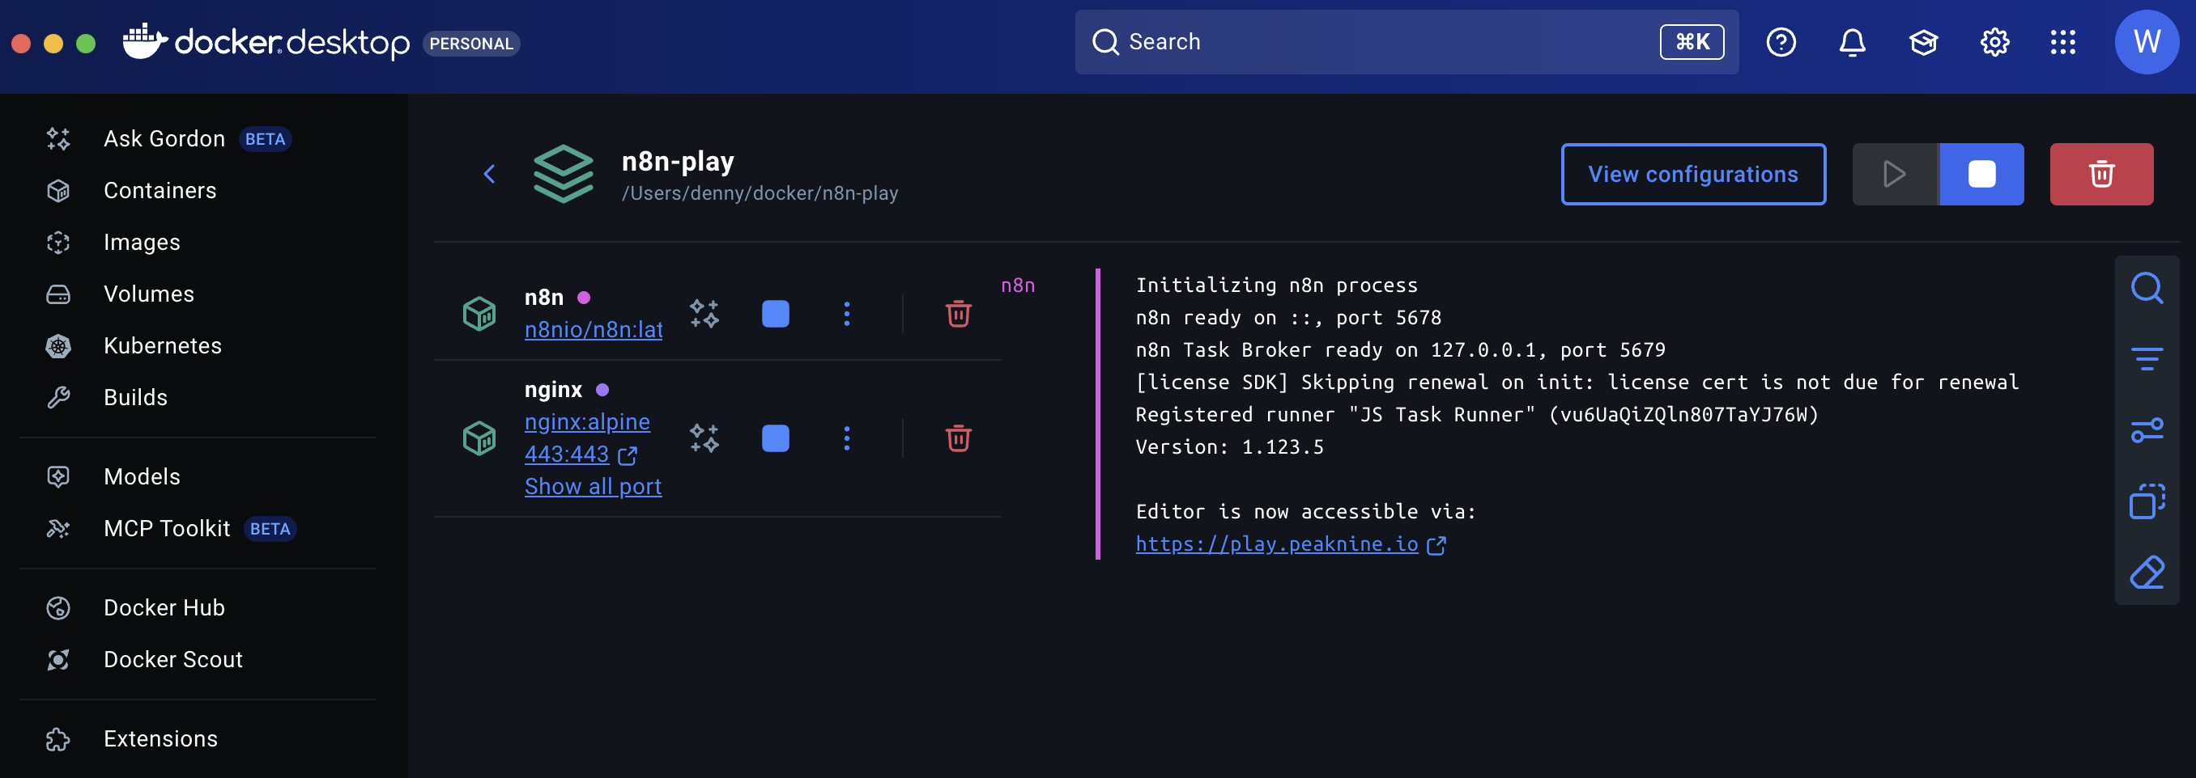Copy the log output
The image size is (2196, 778).
coord(2147,501)
